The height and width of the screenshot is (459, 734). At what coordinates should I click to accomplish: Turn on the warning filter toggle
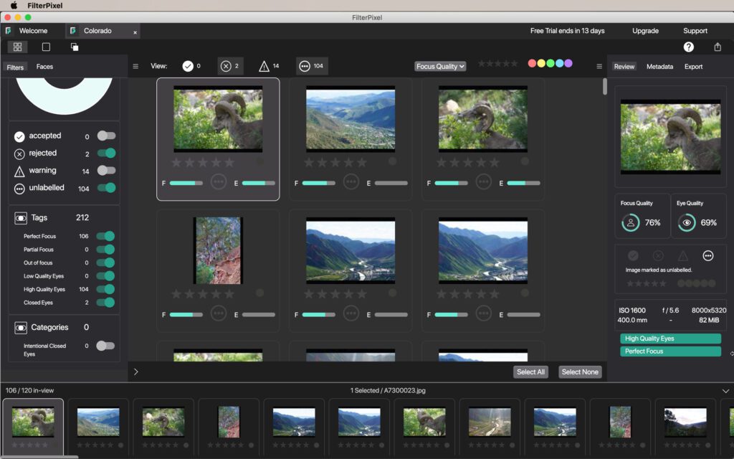(x=106, y=171)
